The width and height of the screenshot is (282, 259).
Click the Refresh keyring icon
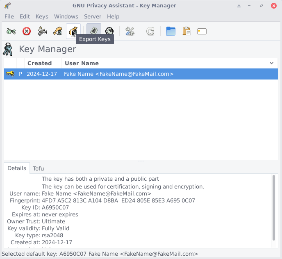pos(150,31)
